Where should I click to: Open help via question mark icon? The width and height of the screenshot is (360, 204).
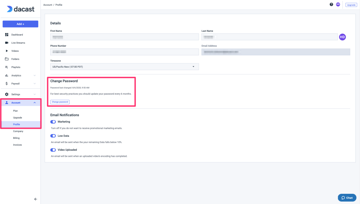pos(331,5)
